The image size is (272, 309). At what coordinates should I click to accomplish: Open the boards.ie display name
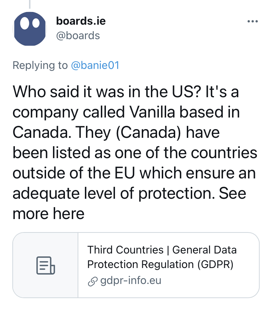(81, 21)
